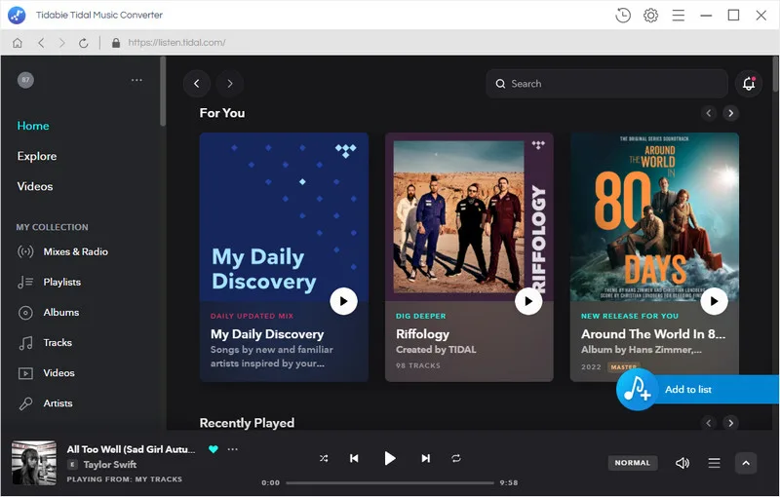780x497 pixels.
Task: Open Videos in My Collection
Action: point(58,372)
